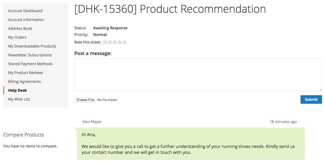Click the second rating star

pyautogui.click(x=110, y=42)
